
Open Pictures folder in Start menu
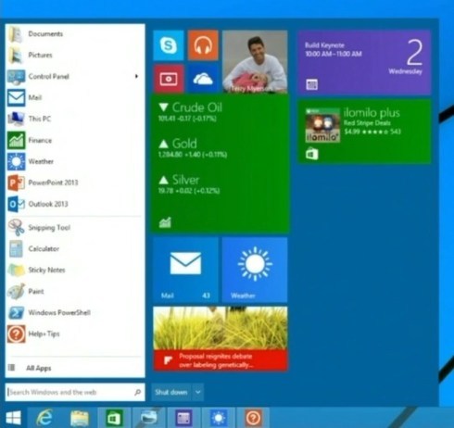(x=74, y=55)
